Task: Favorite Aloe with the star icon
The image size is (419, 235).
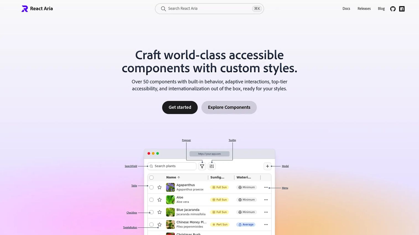Action: (159, 200)
